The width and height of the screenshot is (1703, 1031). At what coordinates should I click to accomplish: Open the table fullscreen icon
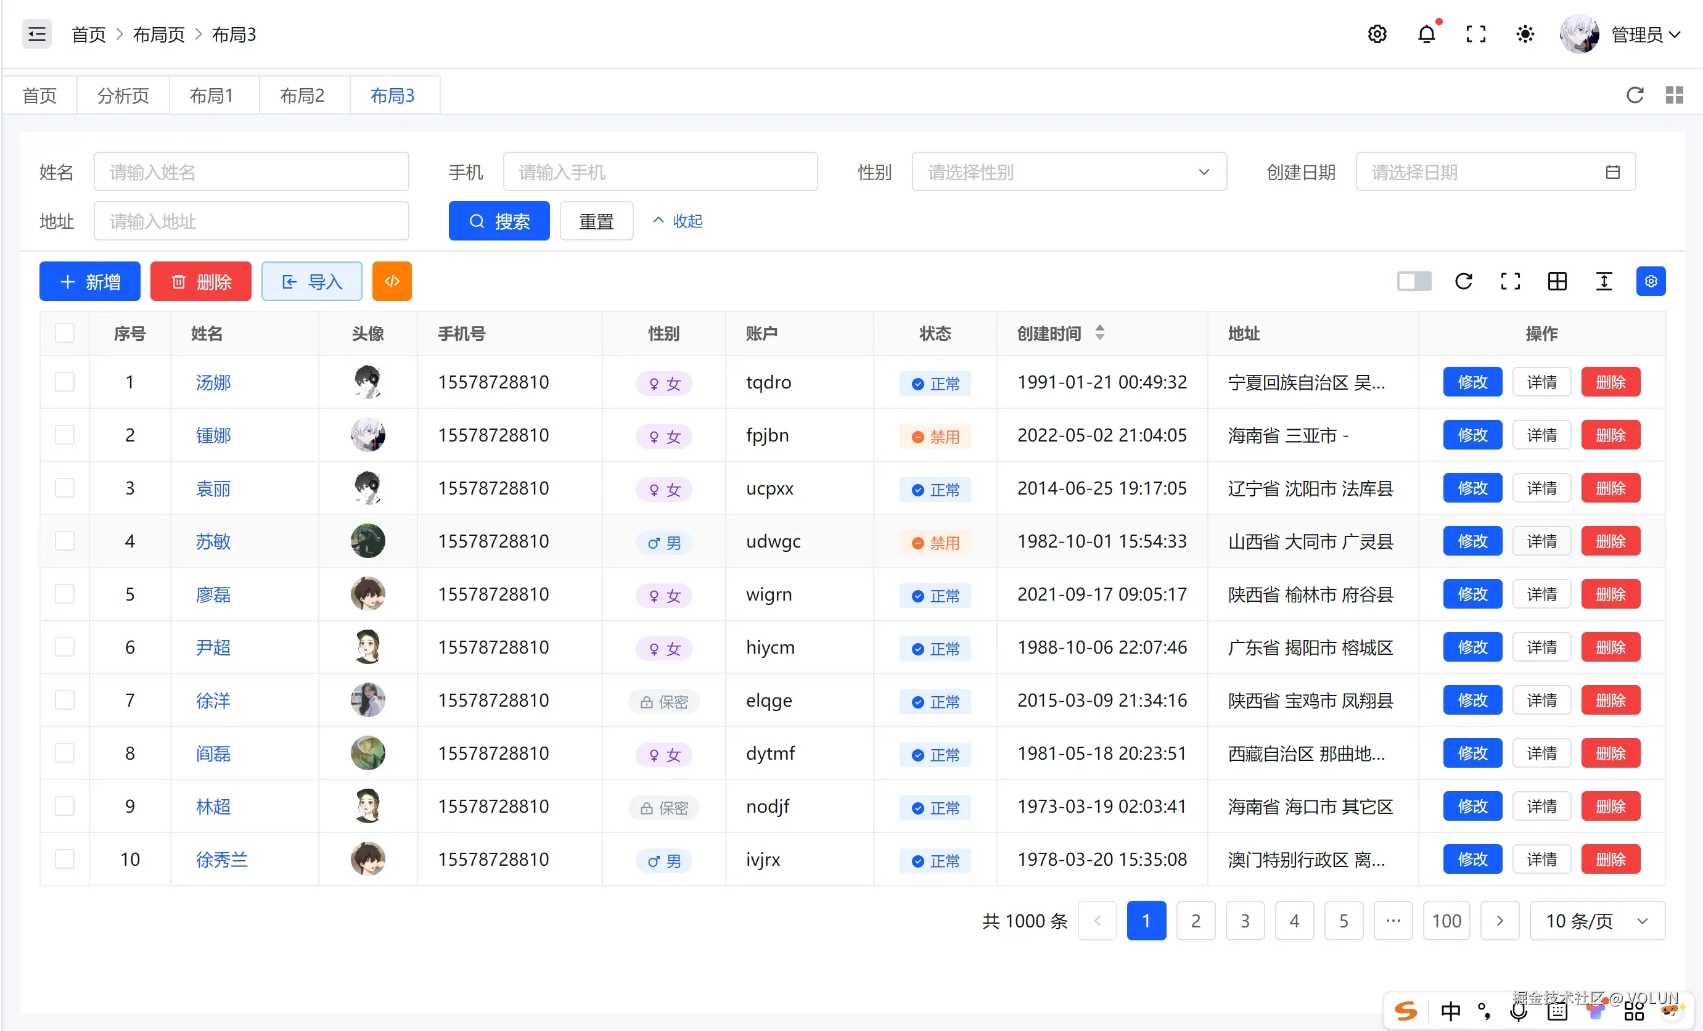[x=1510, y=281]
